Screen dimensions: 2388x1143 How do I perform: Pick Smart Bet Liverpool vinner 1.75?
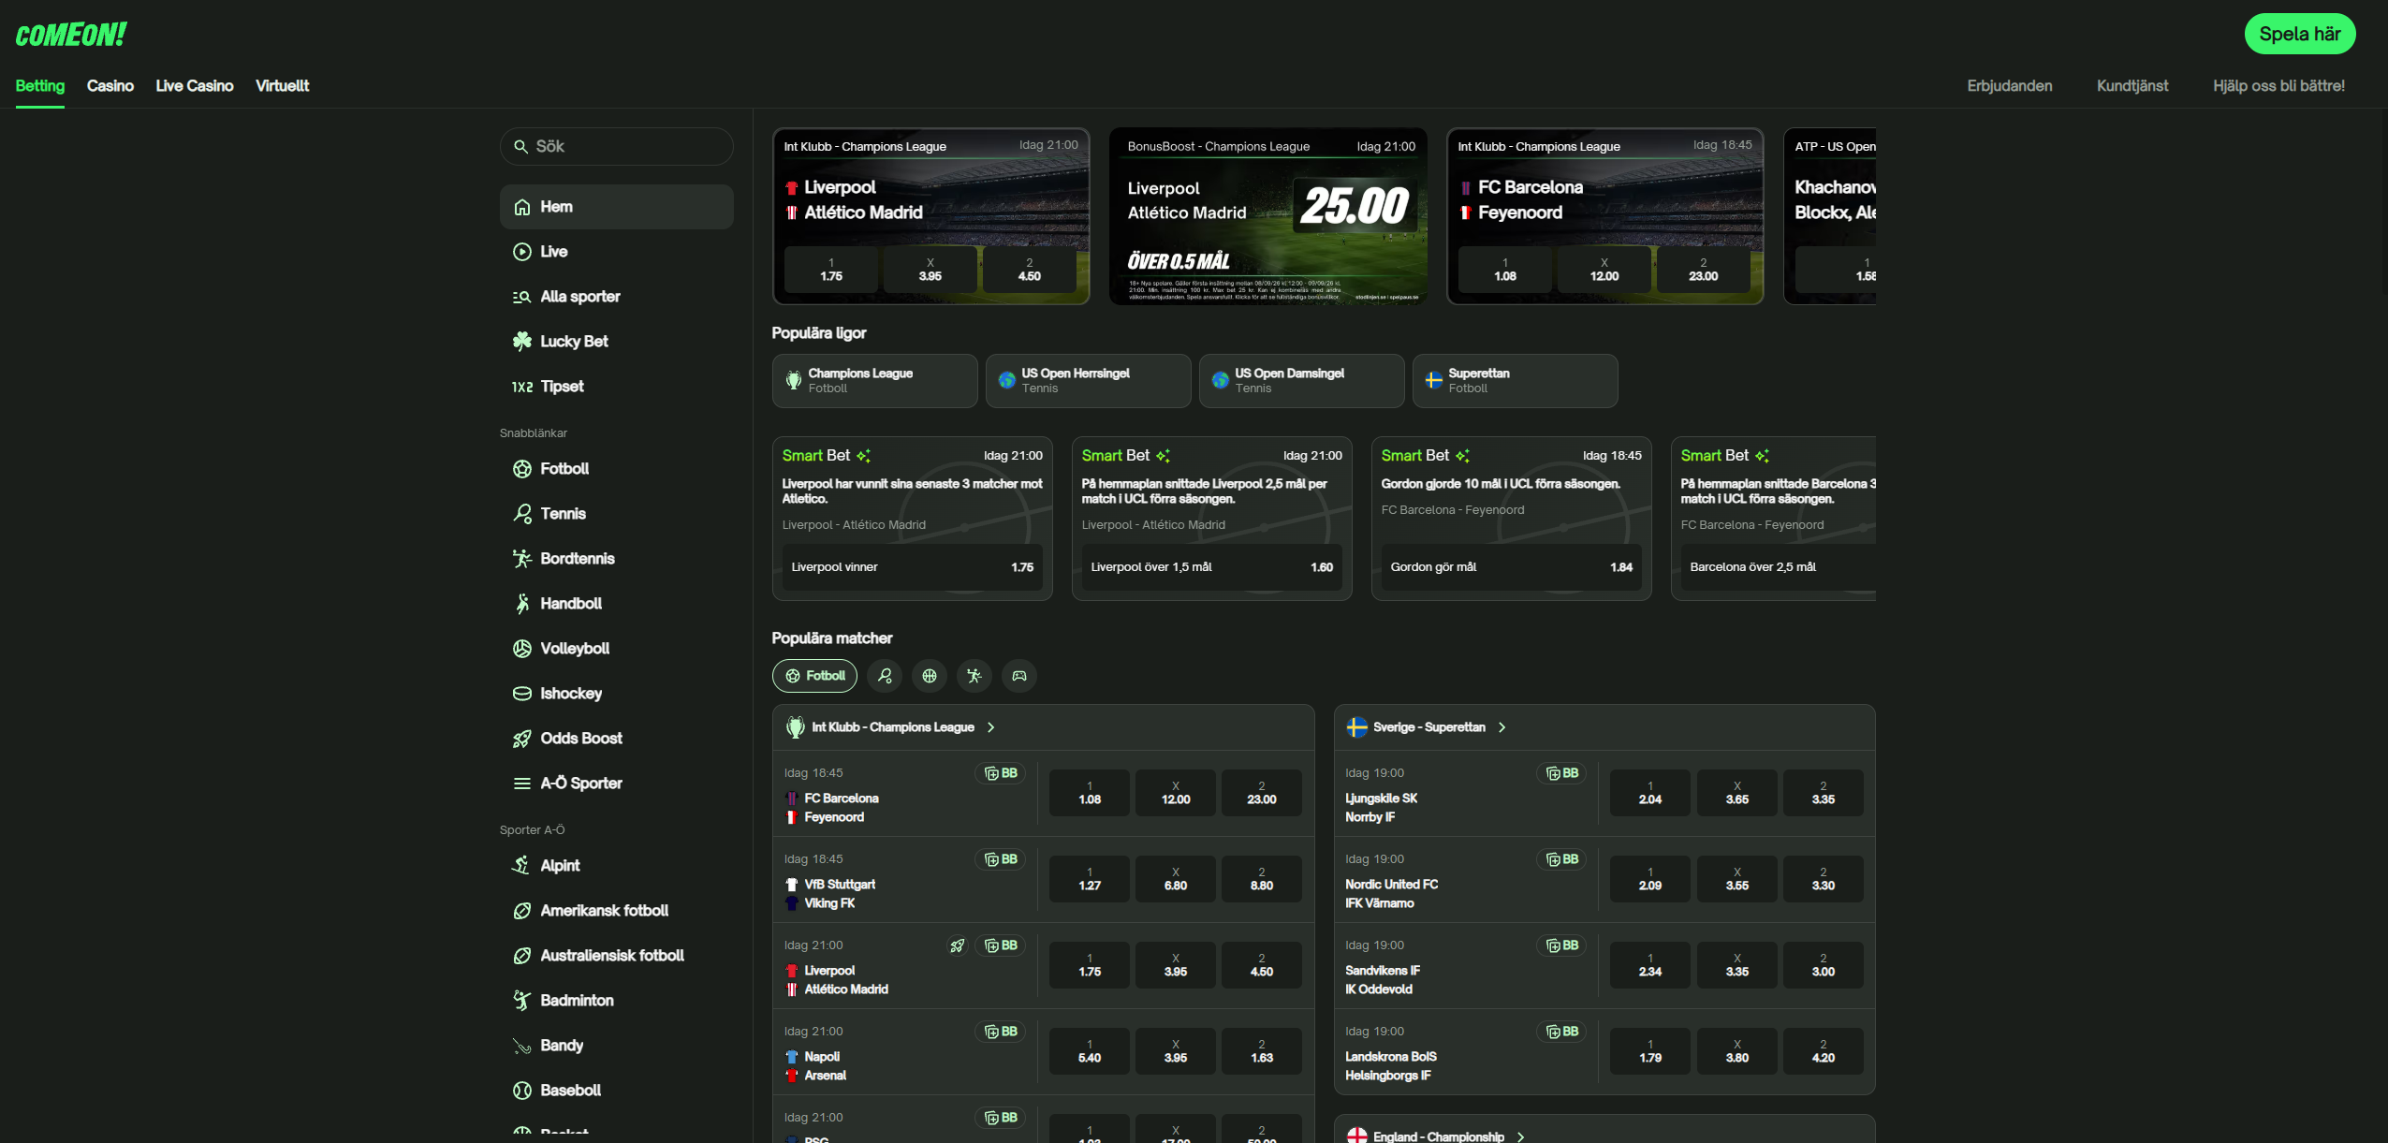(x=913, y=567)
